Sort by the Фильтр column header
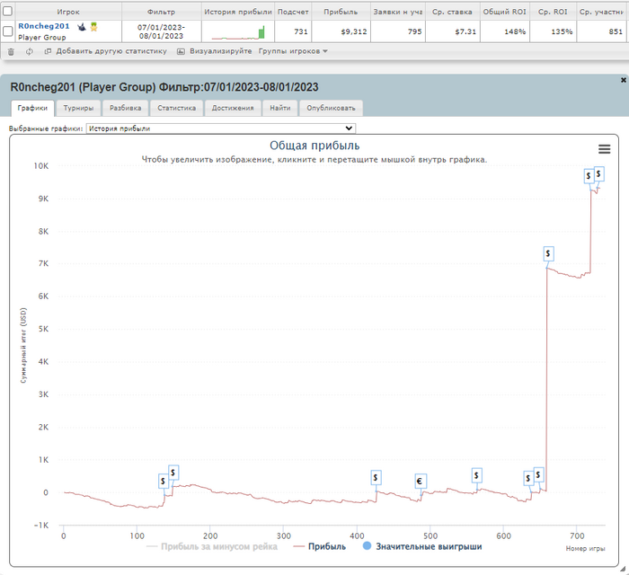The height and width of the screenshot is (575, 629). [161, 12]
